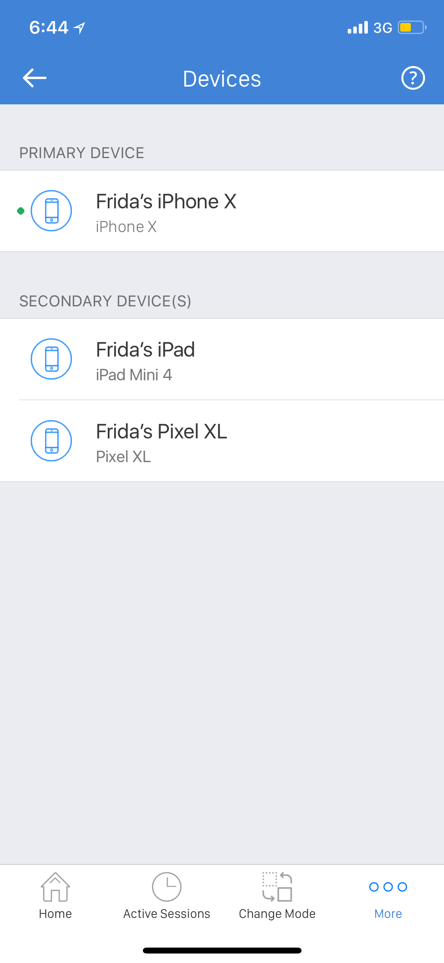Open the Change Mode tab label
444x963 pixels.
[x=277, y=914]
